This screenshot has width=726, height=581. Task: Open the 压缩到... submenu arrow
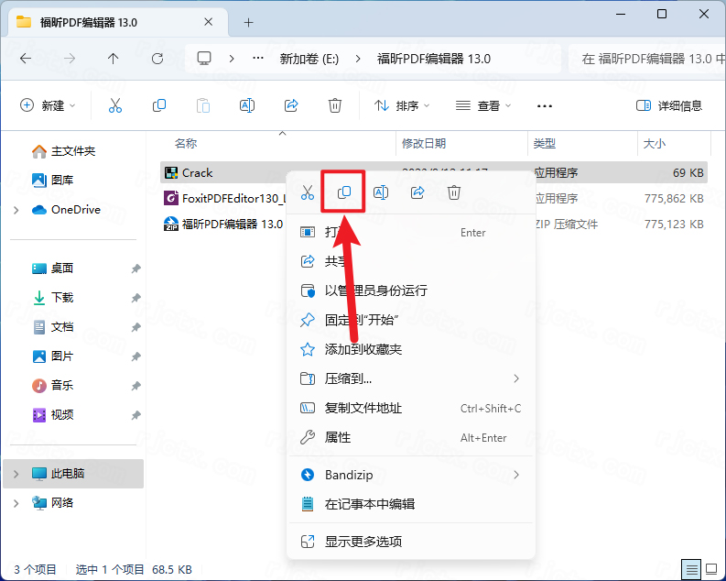(516, 379)
